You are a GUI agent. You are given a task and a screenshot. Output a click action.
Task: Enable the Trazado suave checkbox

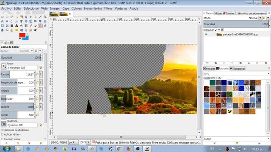tap(2, 139)
